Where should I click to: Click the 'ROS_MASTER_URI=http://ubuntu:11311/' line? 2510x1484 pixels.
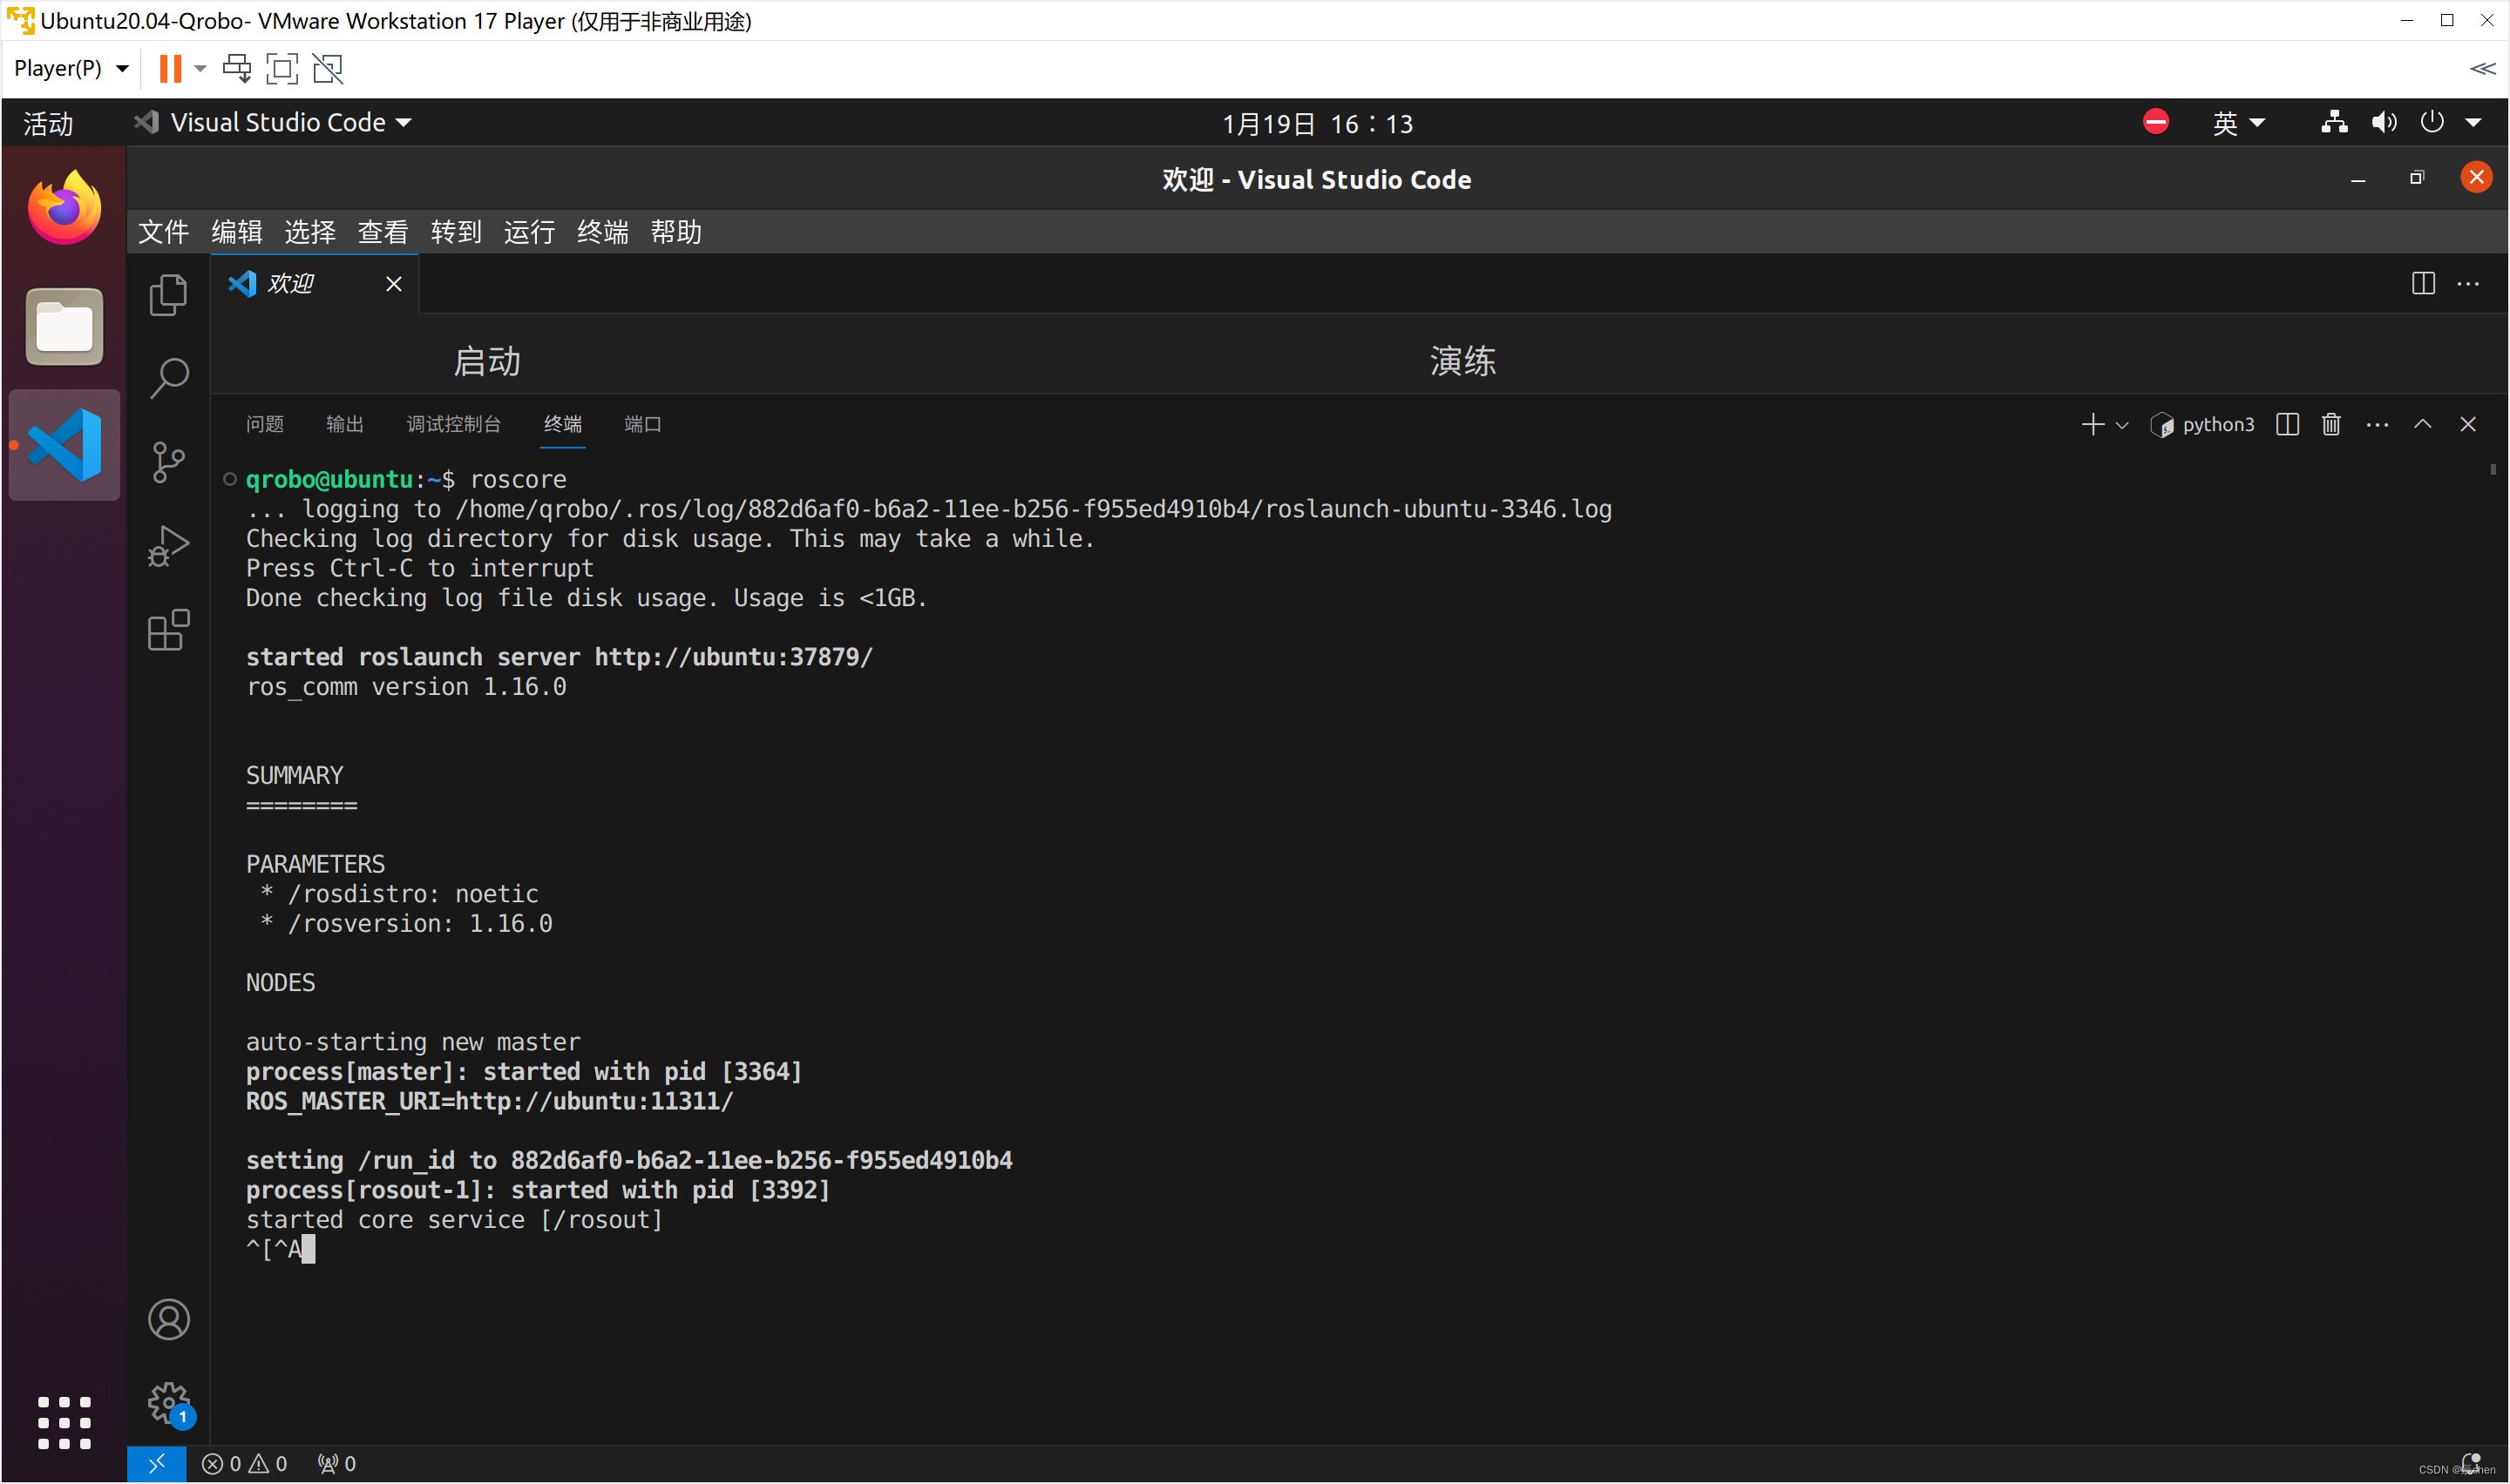point(489,1101)
